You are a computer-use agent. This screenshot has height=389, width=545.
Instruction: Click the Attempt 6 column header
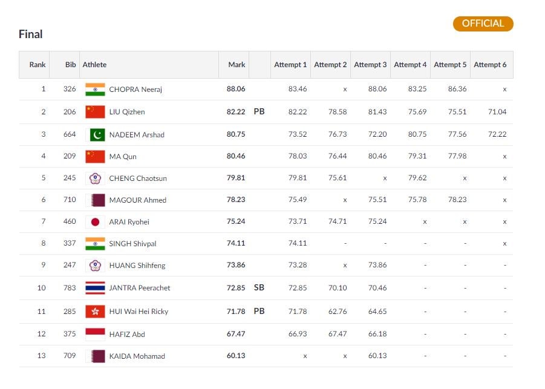(x=490, y=65)
